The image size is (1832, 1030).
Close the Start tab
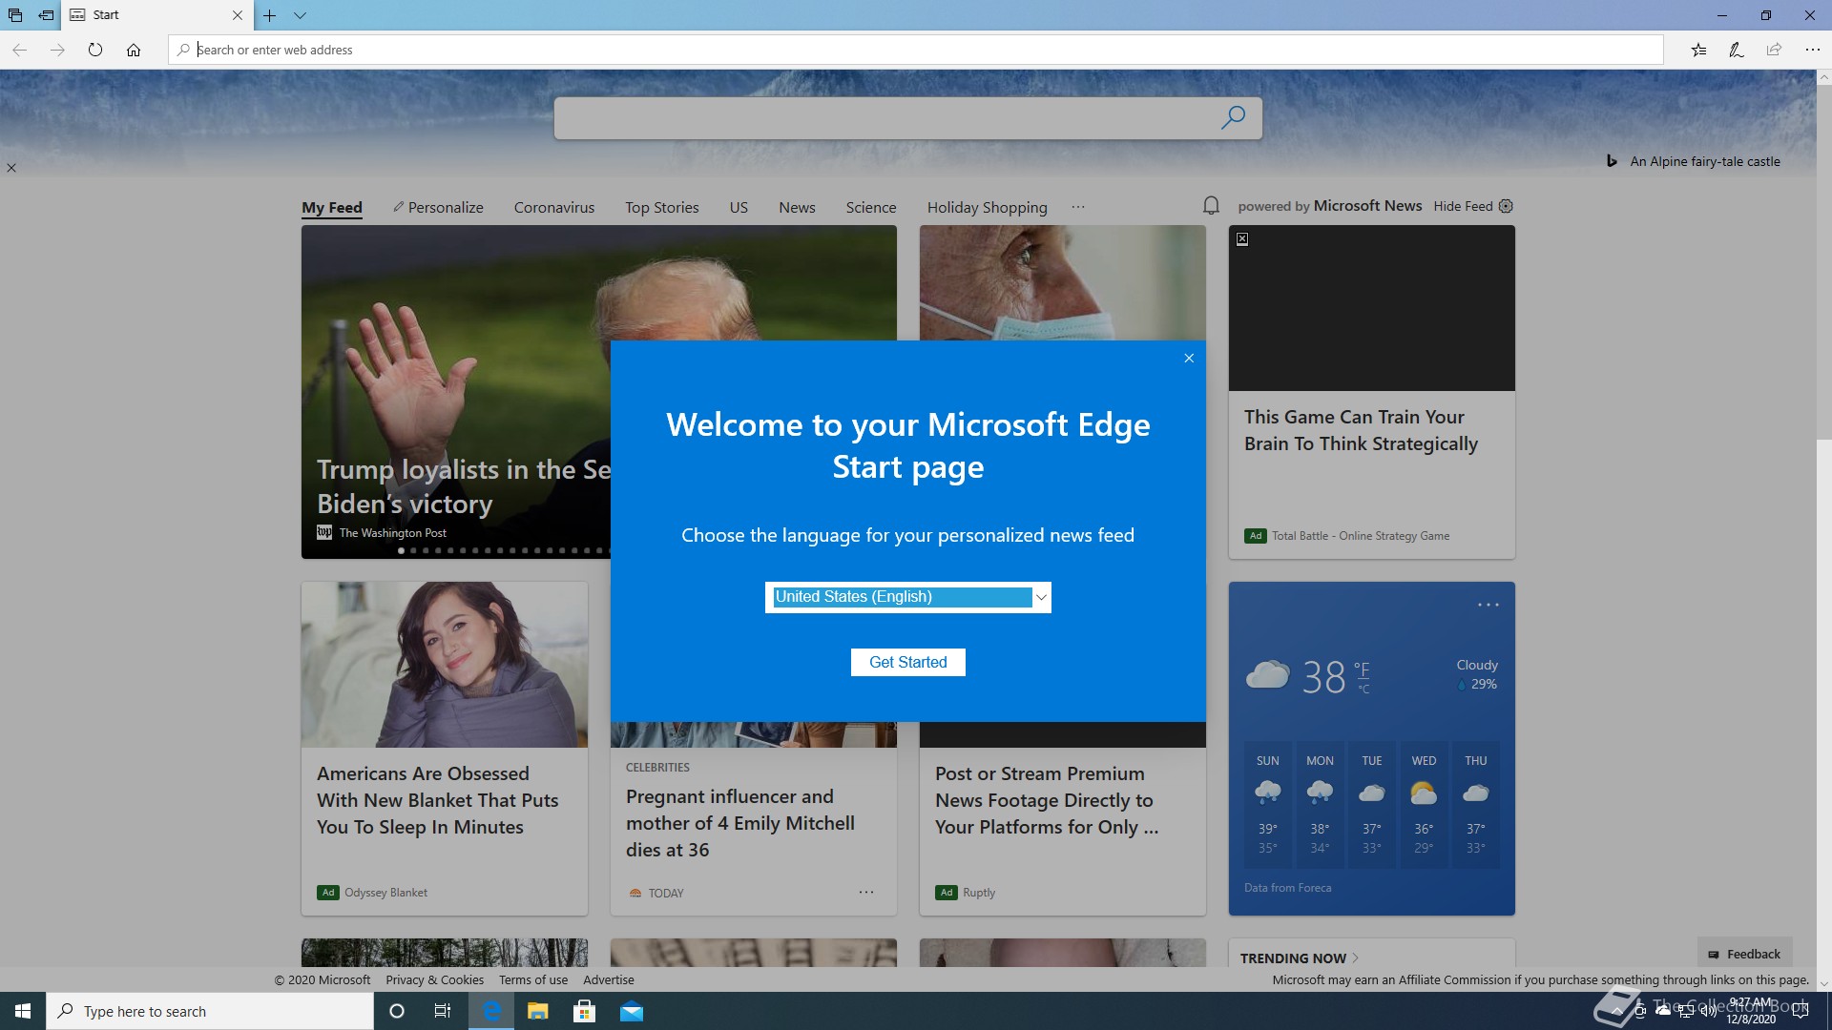[x=238, y=15]
